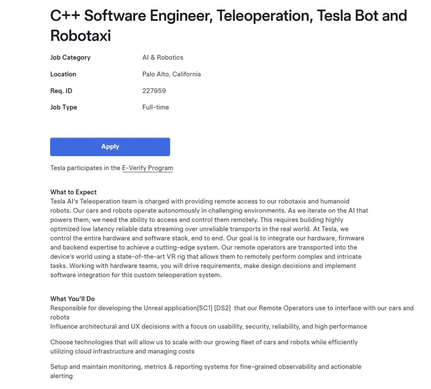Image resolution: width=431 pixels, height=389 pixels.
Task: Click the What to Expect heading
Action: (73, 192)
